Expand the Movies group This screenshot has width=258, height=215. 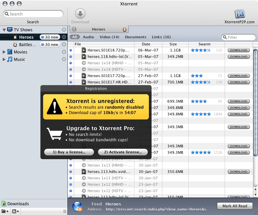click(4, 52)
